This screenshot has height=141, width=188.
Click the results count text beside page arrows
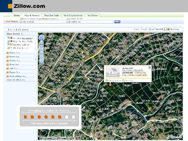click(23, 30)
